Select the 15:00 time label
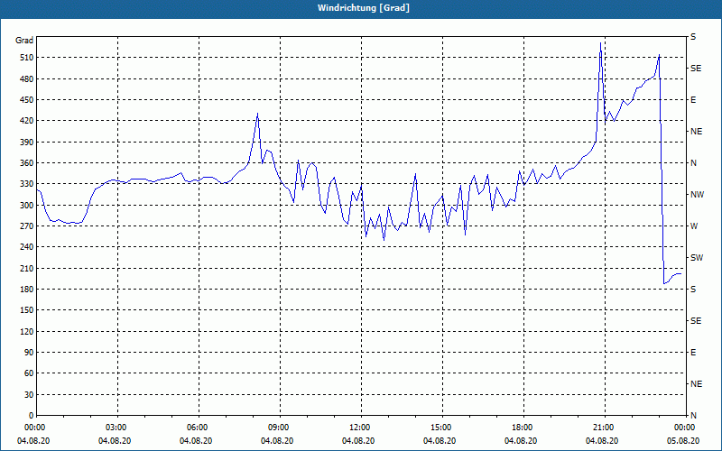The image size is (722, 451). point(442,428)
